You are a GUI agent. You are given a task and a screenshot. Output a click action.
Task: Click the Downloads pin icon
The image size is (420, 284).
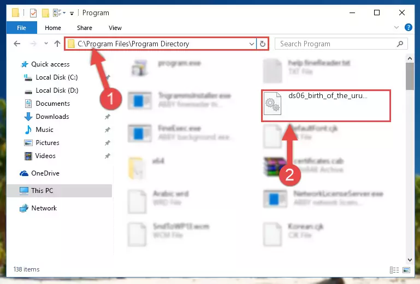pos(108,117)
